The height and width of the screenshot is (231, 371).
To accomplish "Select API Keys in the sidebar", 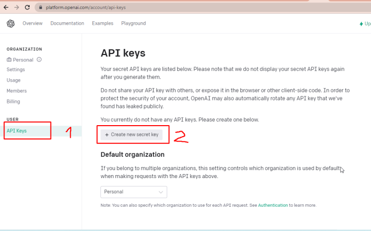I will click(x=17, y=131).
